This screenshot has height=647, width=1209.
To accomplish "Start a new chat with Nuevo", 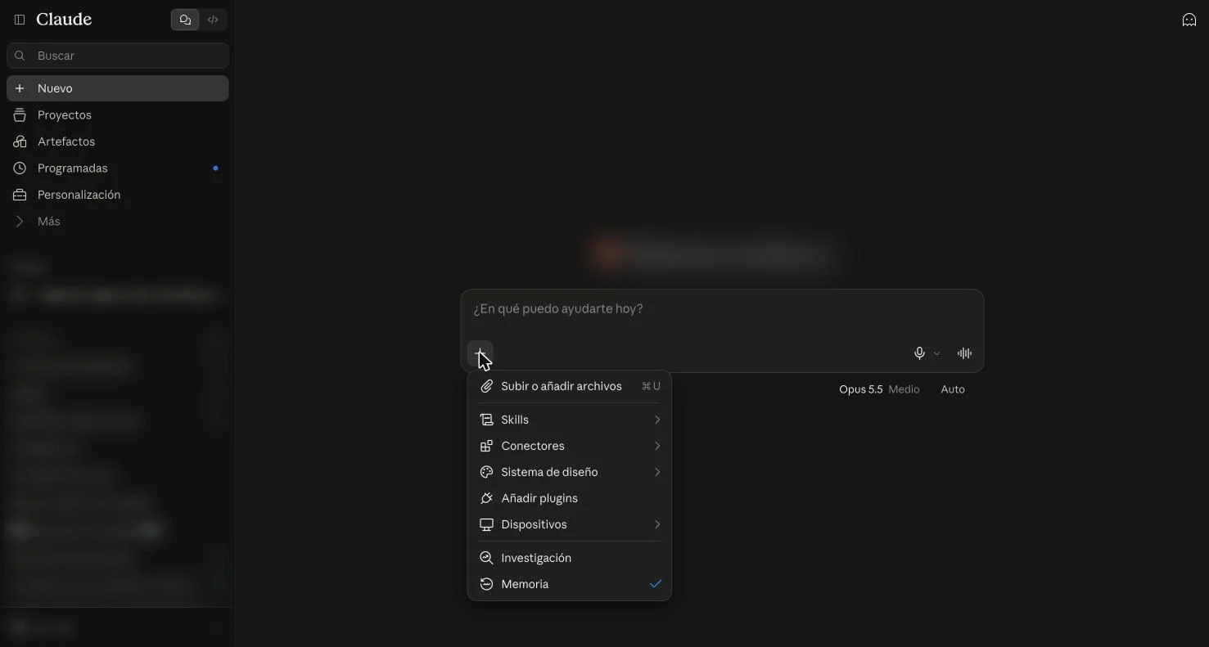I will [x=118, y=88].
